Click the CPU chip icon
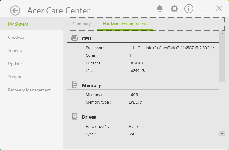 tap(75, 38)
